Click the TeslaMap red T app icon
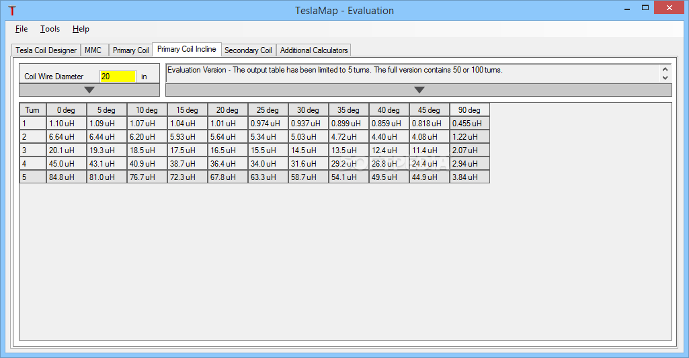The height and width of the screenshot is (358, 689). [12, 11]
